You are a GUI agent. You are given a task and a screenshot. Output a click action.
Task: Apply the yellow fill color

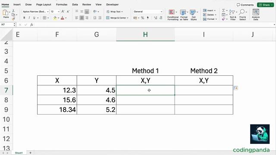[x=55, y=18]
